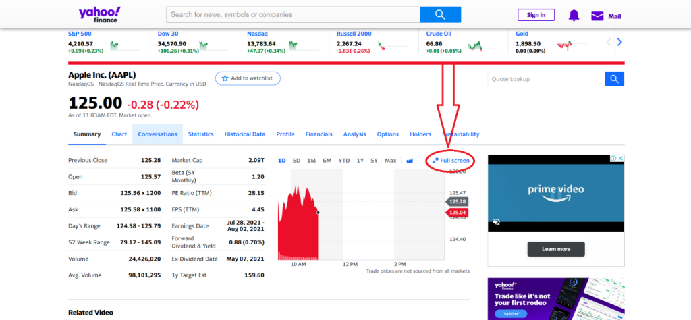Select 5D chart range
The width and height of the screenshot is (691, 320).
coord(297,161)
